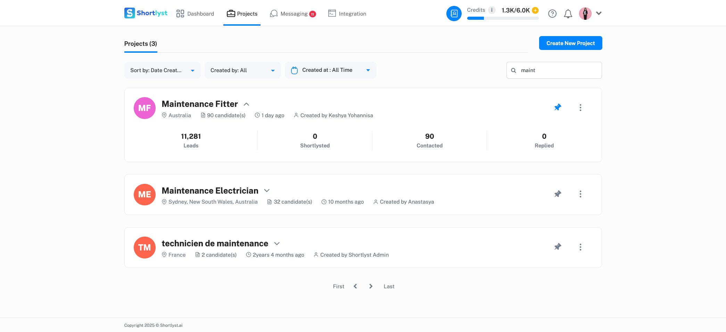Go to the Dashboard section

click(x=195, y=14)
